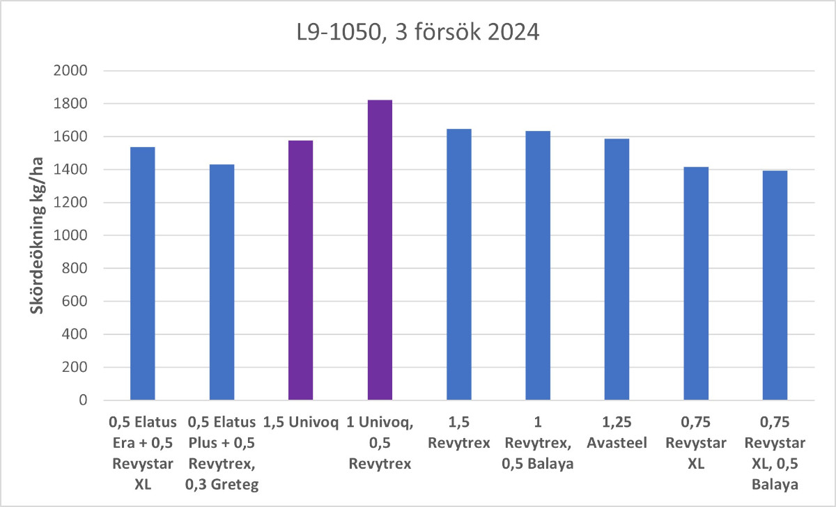The image size is (836, 507).
Task: Click the 2000 value on the y-axis
Action: point(70,71)
